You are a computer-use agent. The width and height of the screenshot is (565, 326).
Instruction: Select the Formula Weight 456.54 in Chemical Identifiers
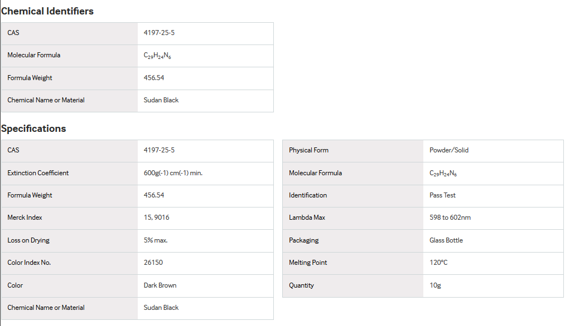[x=154, y=78]
